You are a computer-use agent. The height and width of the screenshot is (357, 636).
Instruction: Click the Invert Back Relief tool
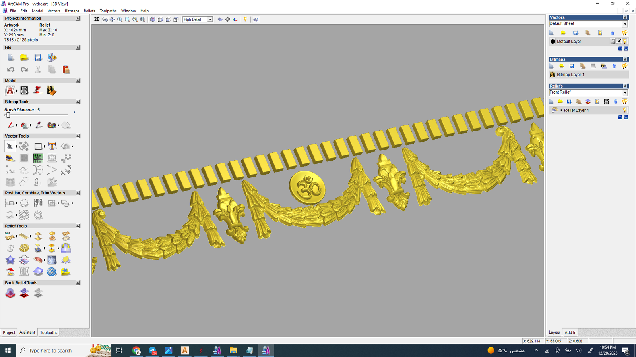24,293
